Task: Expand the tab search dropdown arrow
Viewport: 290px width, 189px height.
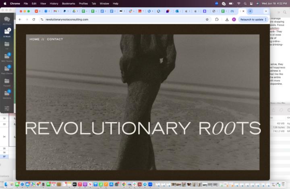Action: point(266,11)
